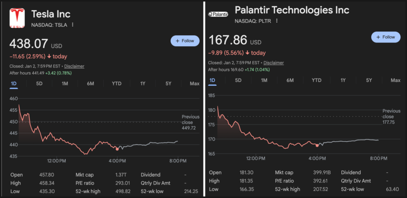Select Max range for Palantir chart
This screenshot has height=198, width=407.
pos(395,80)
